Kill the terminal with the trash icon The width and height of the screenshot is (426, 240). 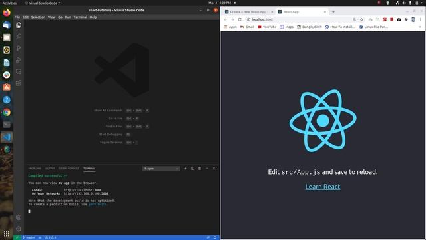point(200,169)
